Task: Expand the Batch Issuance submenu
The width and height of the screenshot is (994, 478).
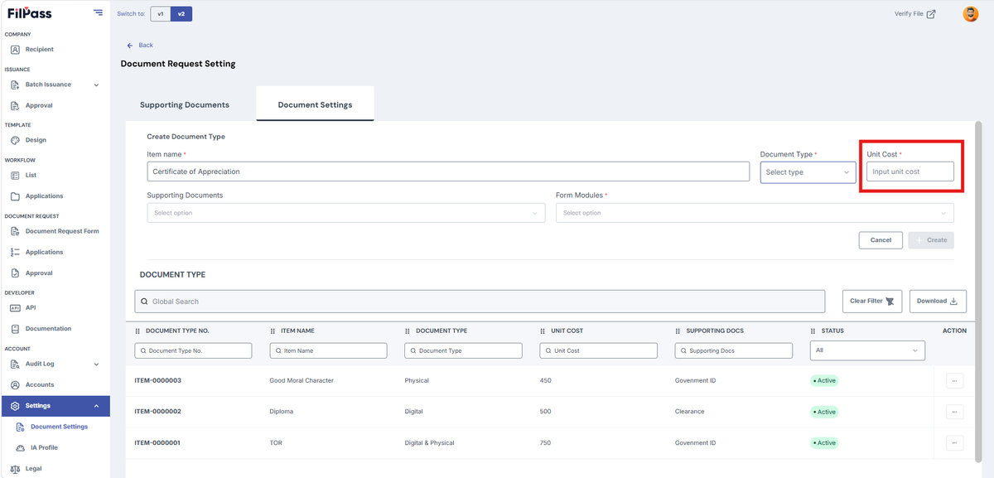Action: click(96, 84)
